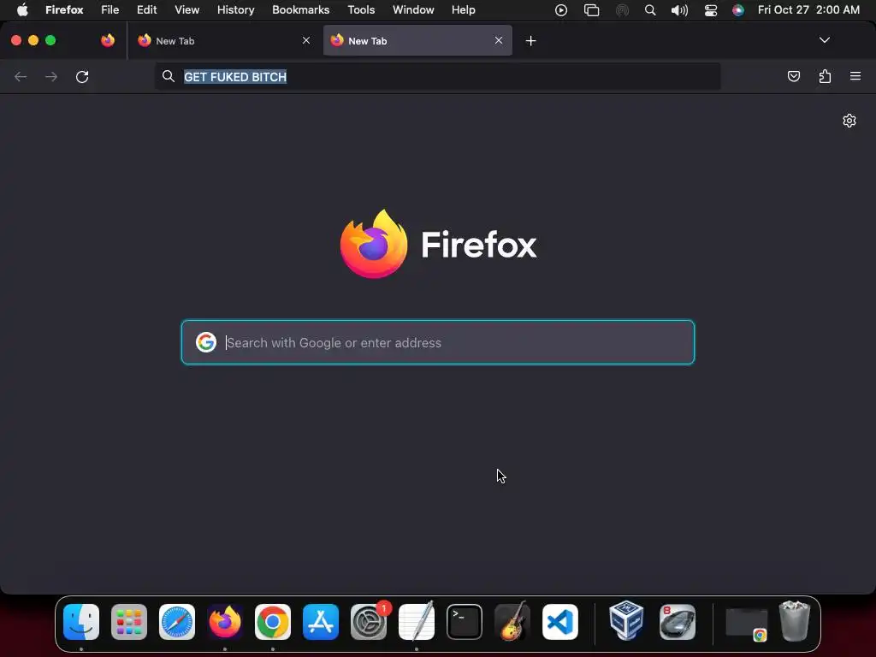
Task: Click the Screen Mirroring menu bar icon
Action: click(x=591, y=10)
